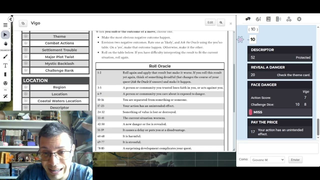
Task: Click the '42-50' new danger row
Action: (x=160, y=124)
